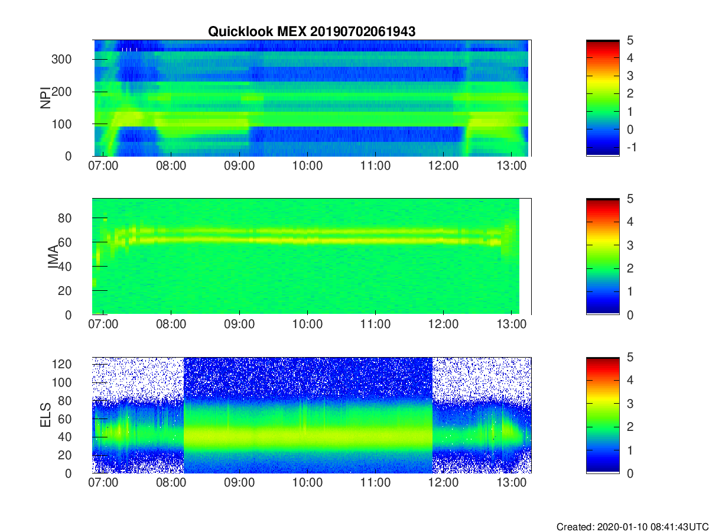Image resolution: width=709 pixels, height=532 pixels.
Task: Select the ELS spectrogram plot
Action: (x=312, y=415)
